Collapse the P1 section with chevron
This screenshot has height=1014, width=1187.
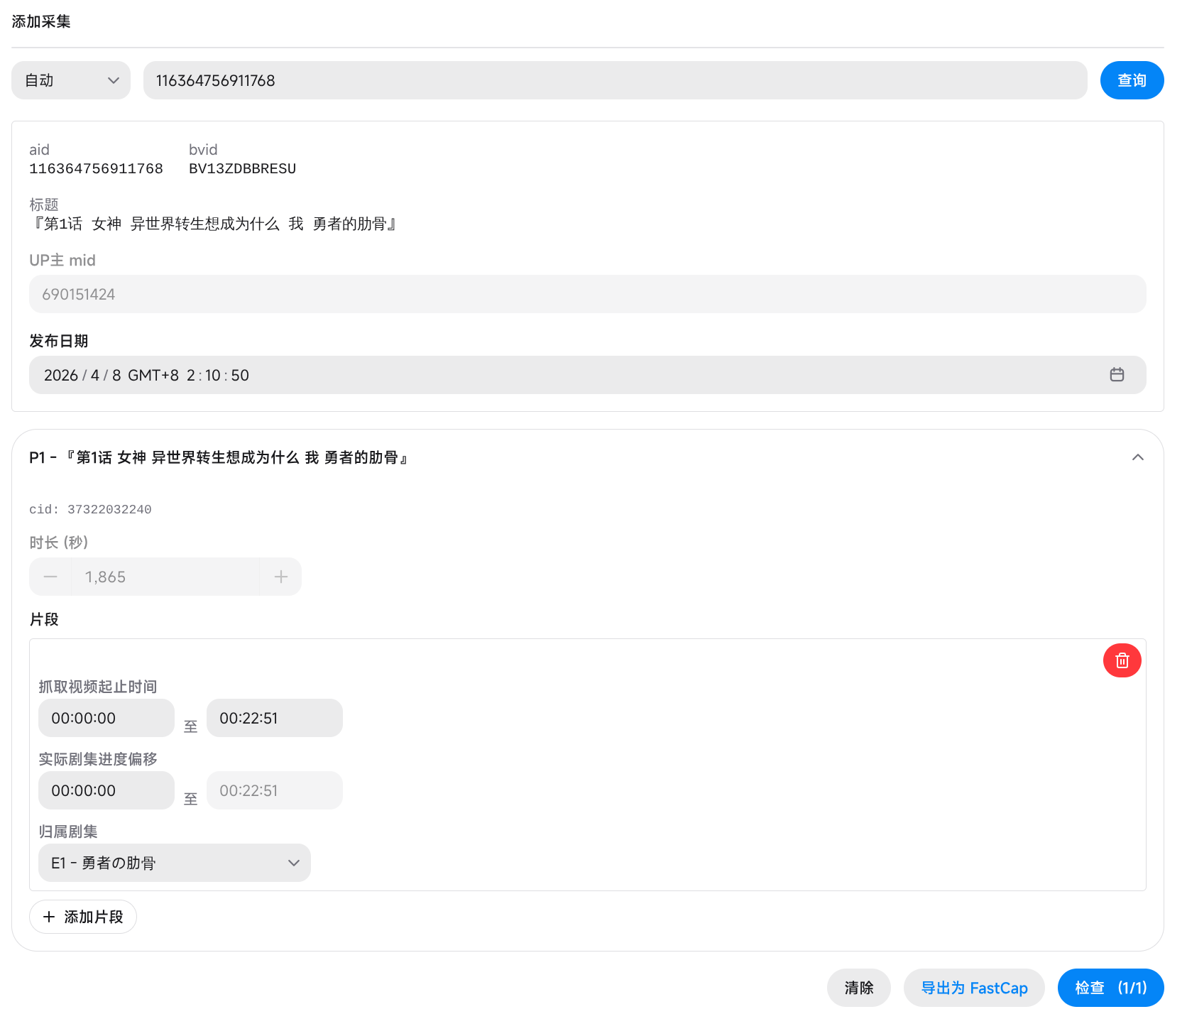(1137, 457)
